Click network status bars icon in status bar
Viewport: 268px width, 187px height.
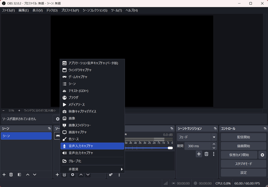point(165,183)
